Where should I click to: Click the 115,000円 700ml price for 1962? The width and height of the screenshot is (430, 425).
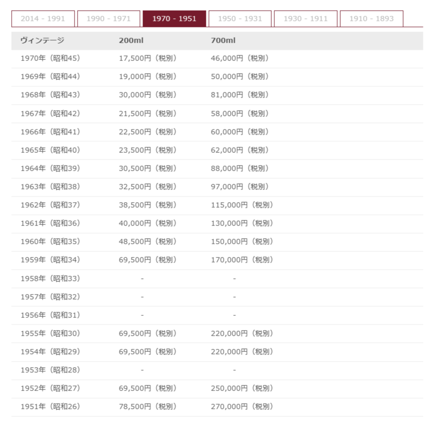[242, 205]
